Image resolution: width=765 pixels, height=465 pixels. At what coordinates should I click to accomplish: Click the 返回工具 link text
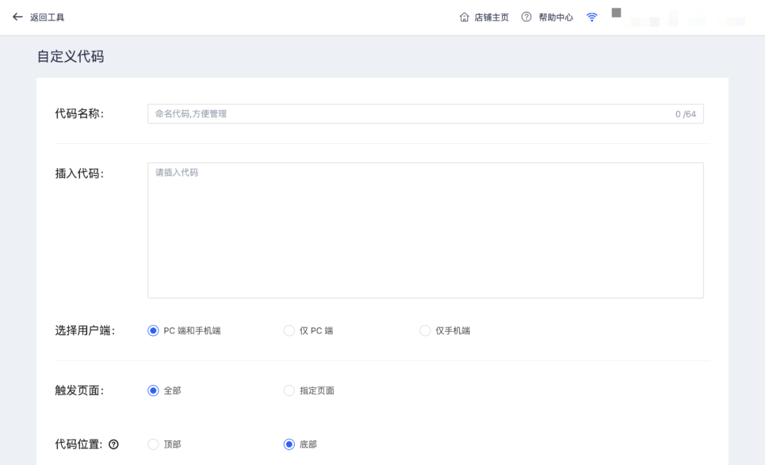47,17
